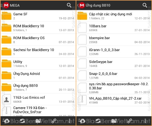The image size is (152, 126).
Task: Tap the Ứng Dụng Adroid folder icon
Action: coord(7,75)
